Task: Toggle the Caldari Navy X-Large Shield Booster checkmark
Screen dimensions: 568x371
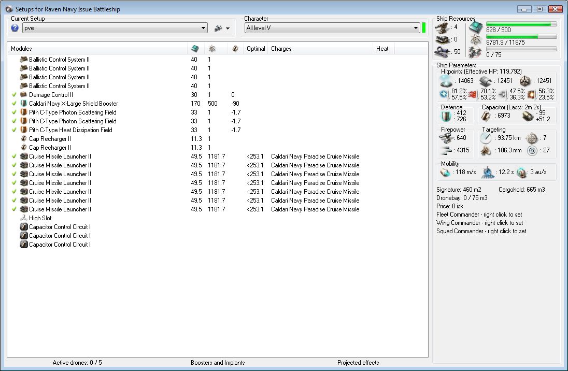Action: [x=14, y=103]
